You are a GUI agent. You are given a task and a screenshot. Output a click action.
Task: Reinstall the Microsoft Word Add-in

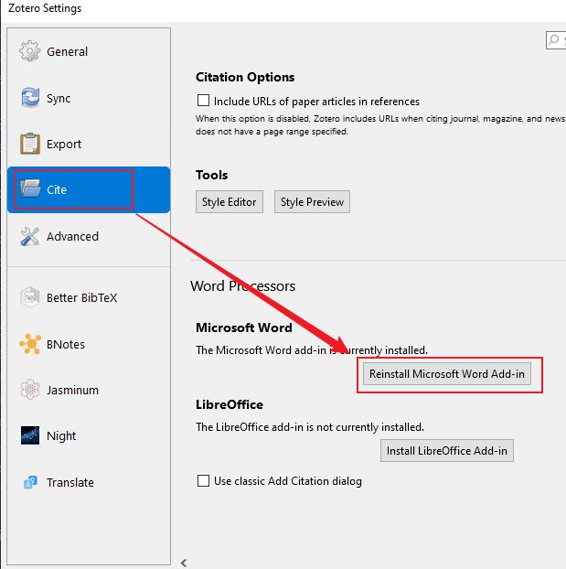pos(447,374)
